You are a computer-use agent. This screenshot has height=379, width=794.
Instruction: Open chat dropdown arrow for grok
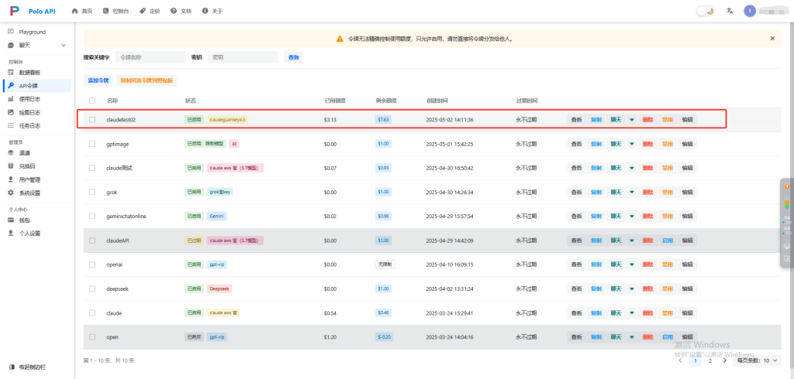click(x=631, y=192)
